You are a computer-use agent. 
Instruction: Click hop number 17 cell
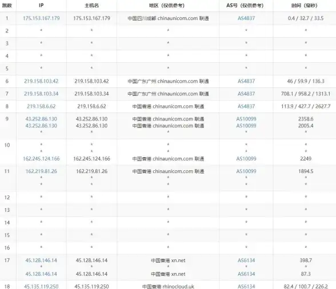tap(7, 260)
